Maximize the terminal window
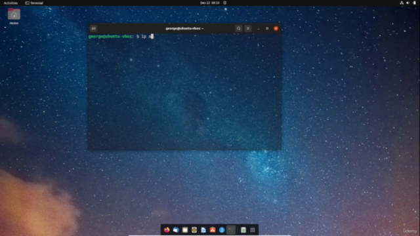Viewport: 420px width, 236px height. [267, 28]
